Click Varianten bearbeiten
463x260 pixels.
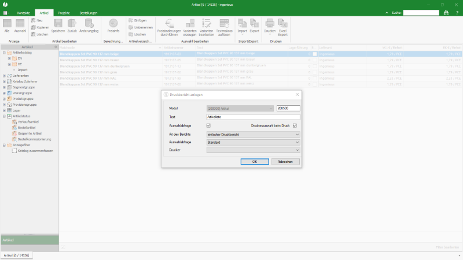207,27
